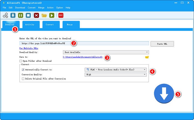Viewport: 194px width, 120px height.
Task: Start recording with the red REC icon
Action: tap(61, 15)
